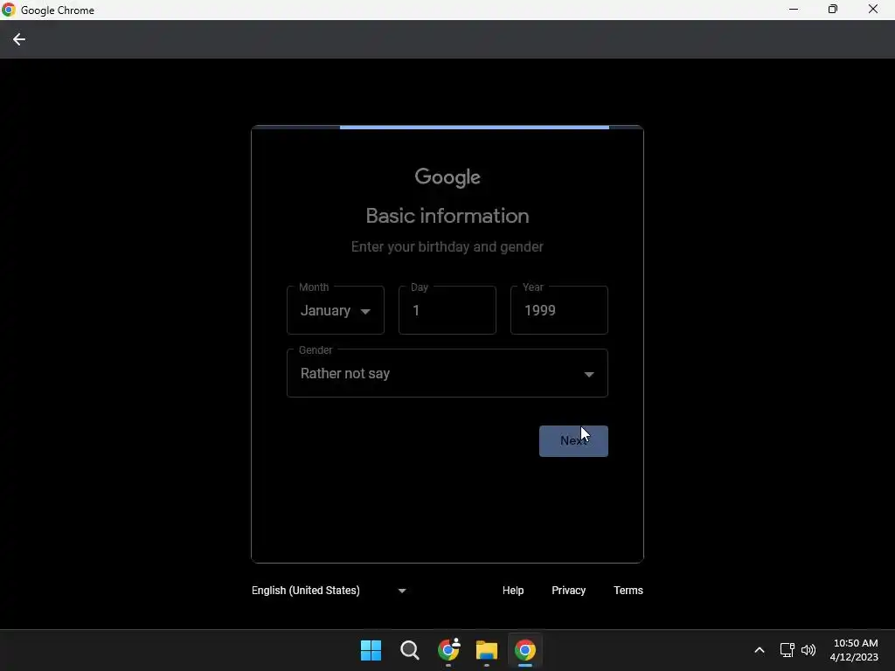Open the Privacy link
This screenshot has height=671, width=895.
pyautogui.click(x=568, y=591)
